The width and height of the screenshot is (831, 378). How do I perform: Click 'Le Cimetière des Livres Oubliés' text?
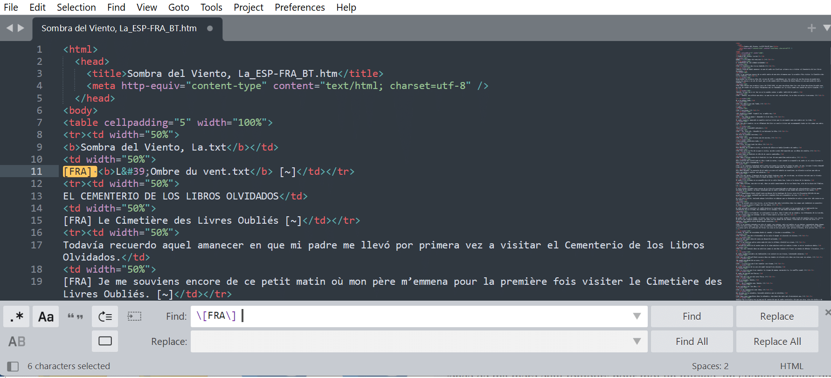tap(188, 220)
